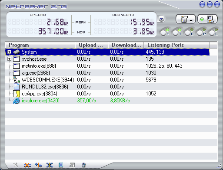Sort by the Program column header

(x=40, y=45)
